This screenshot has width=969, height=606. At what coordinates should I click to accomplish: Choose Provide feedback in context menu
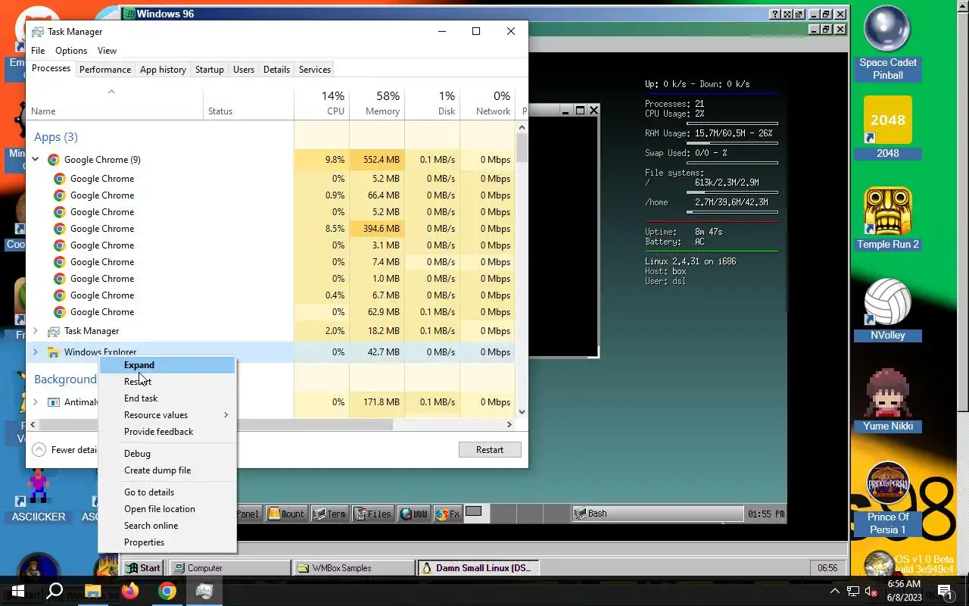click(x=167, y=432)
